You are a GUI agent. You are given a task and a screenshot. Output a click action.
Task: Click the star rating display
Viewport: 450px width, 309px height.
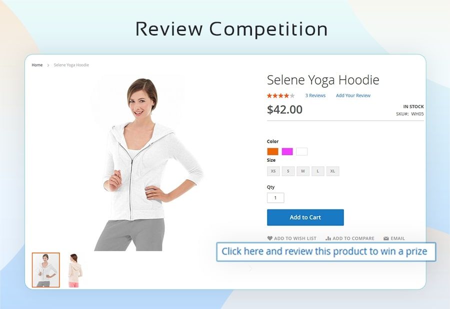[281, 96]
